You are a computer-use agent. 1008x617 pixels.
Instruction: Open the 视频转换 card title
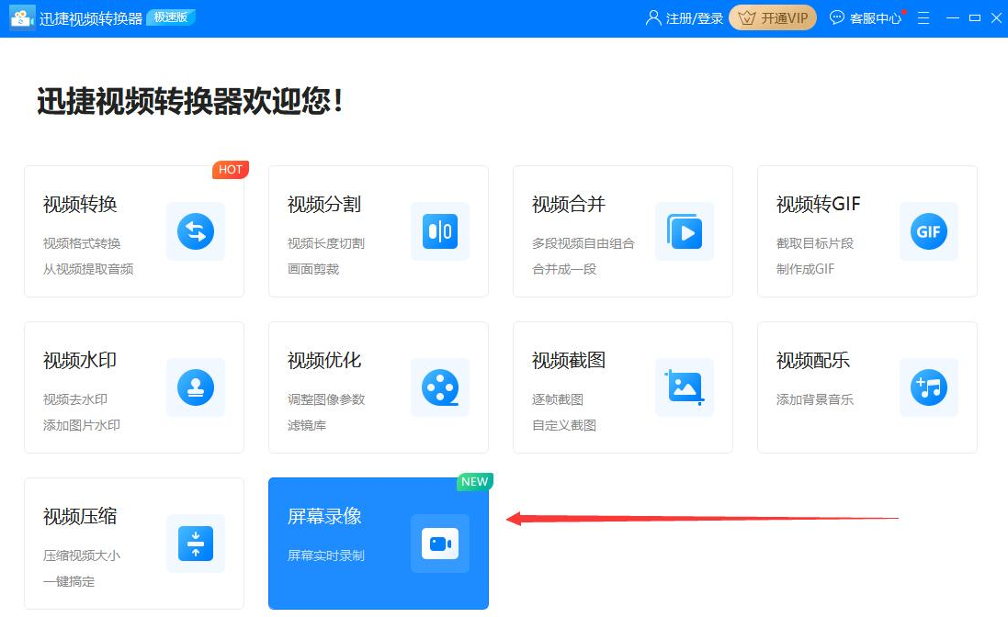(80, 204)
